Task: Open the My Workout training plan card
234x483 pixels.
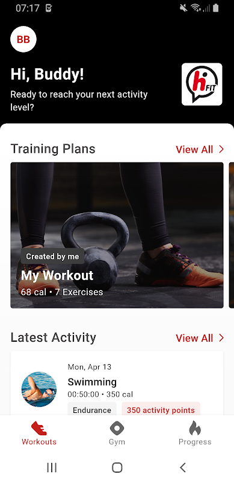Action: click(x=117, y=235)
